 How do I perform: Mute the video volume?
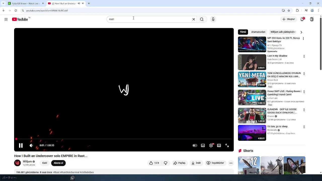(x=31, y=146)
